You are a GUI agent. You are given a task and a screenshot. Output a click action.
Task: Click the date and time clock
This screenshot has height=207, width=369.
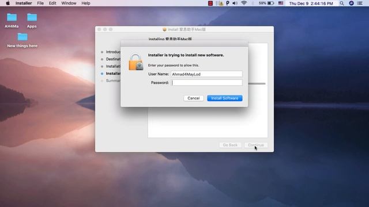tap(311, 3)
